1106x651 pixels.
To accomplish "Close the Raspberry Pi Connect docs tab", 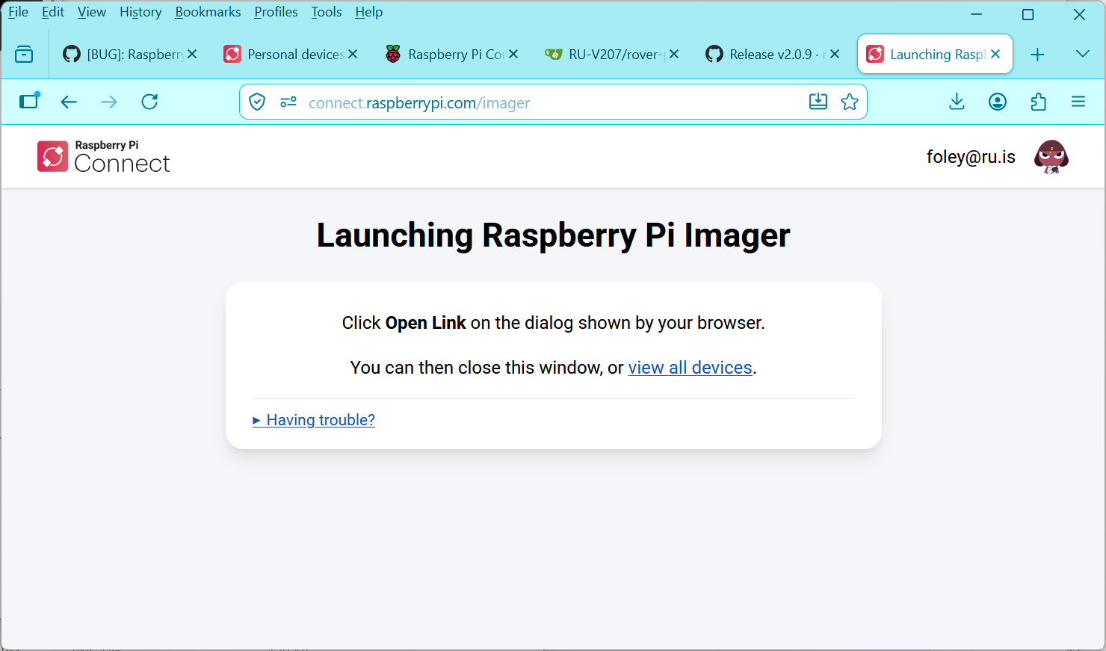I will point(513,54).
